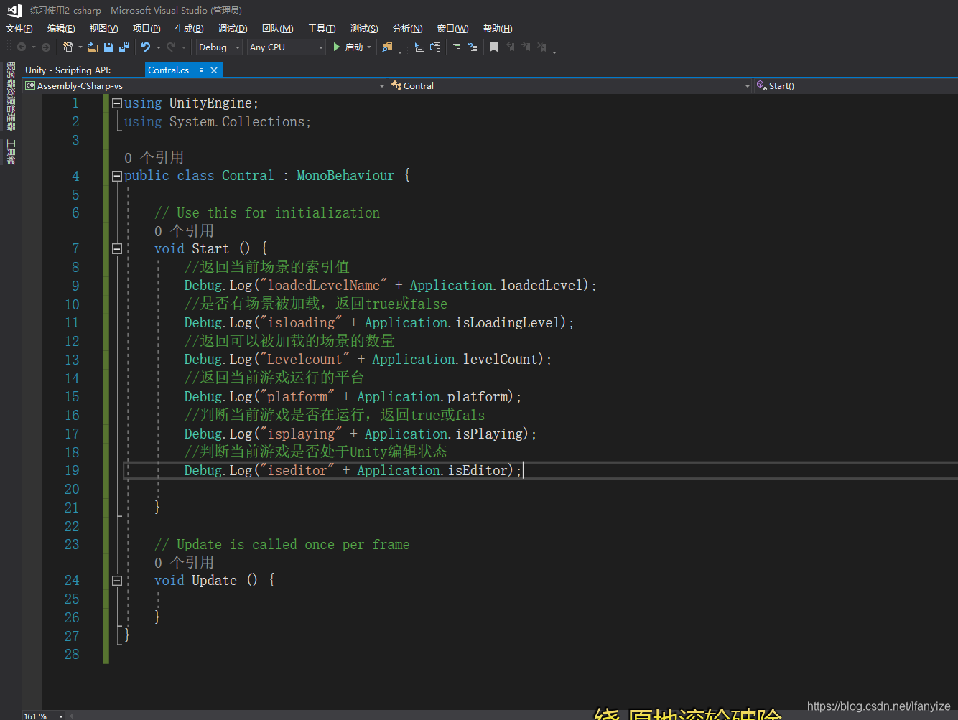Open the undo history dropdown arrow
Screen dimensions: 958x720
point(159,47)
